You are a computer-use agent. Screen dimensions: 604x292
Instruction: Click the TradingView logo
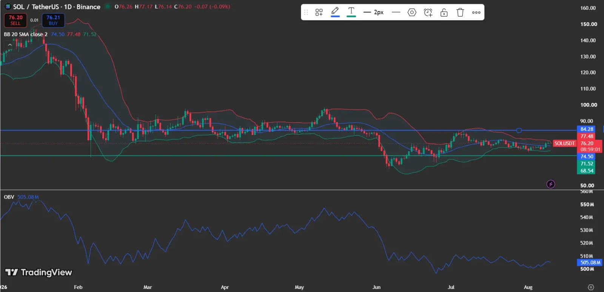pos(39,272)
